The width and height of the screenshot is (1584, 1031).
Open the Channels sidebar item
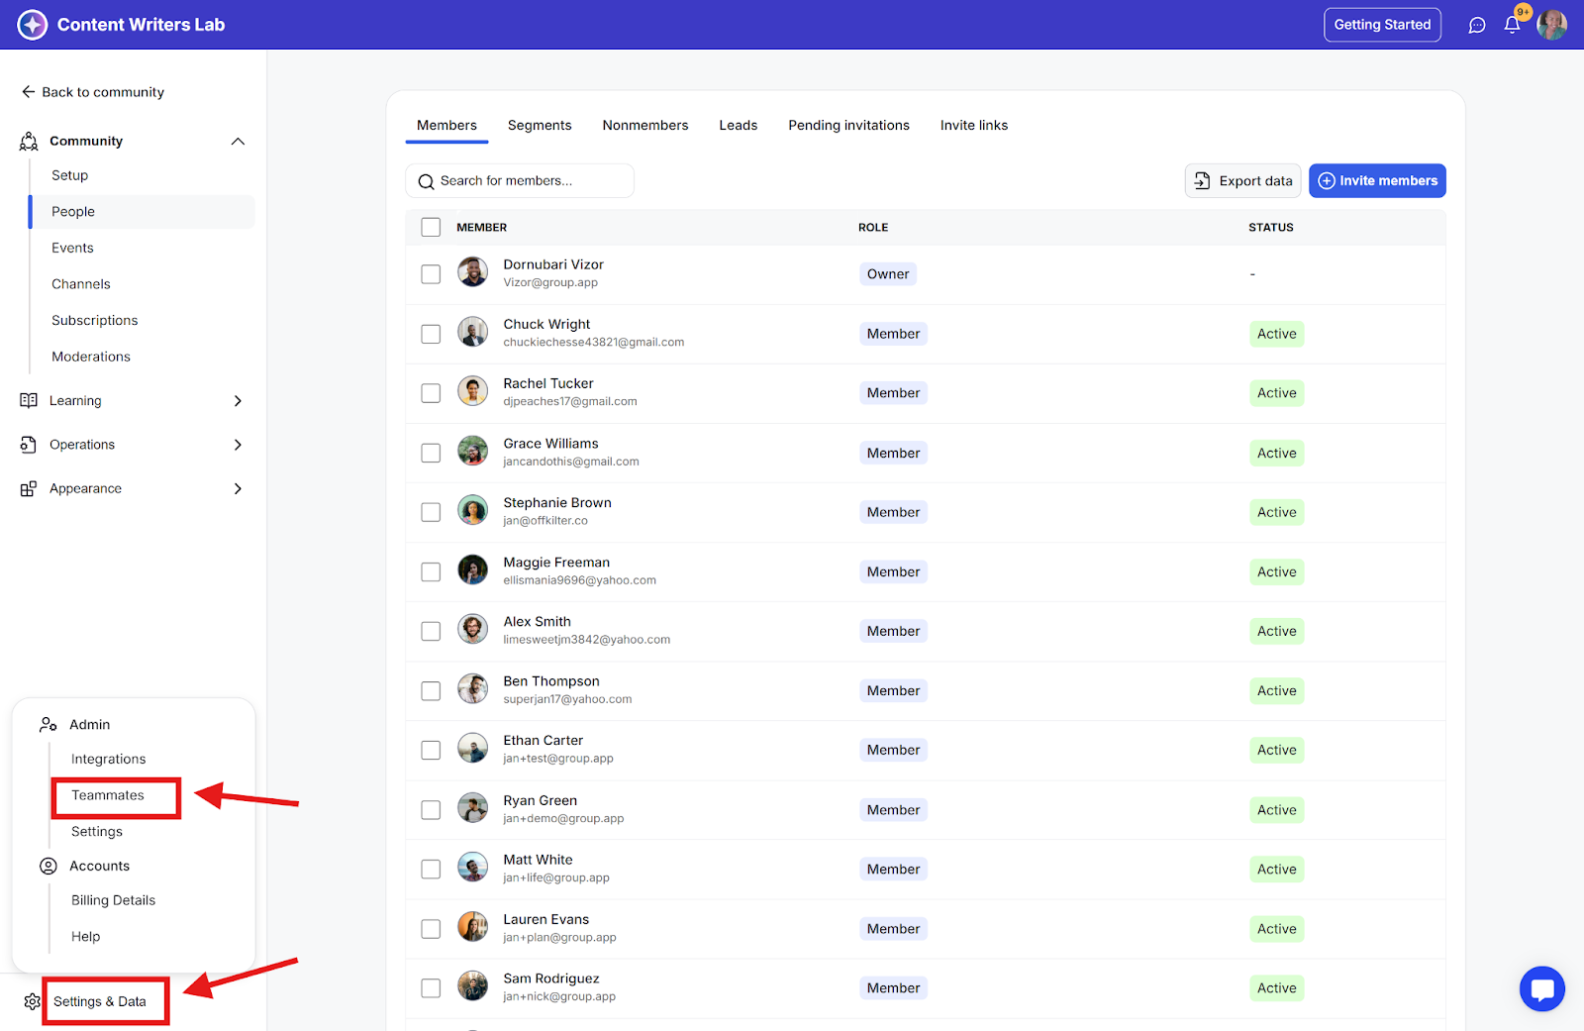[x=81, y=284]
